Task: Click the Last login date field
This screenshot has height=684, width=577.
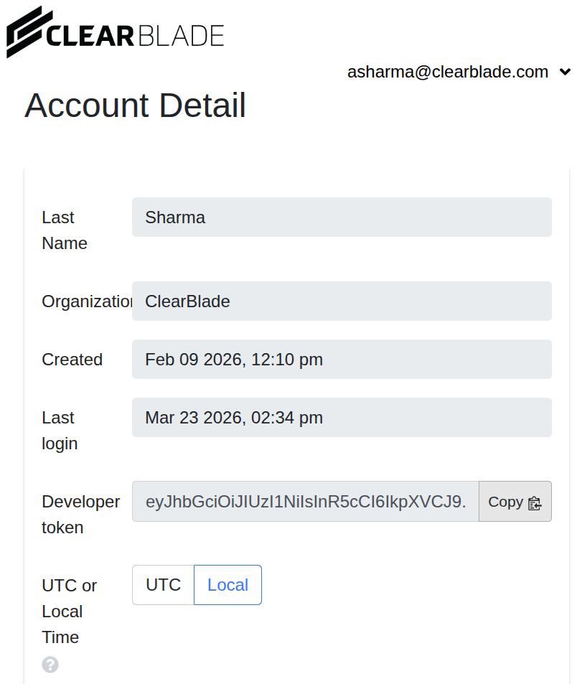Action: click(x=342, y=418)
